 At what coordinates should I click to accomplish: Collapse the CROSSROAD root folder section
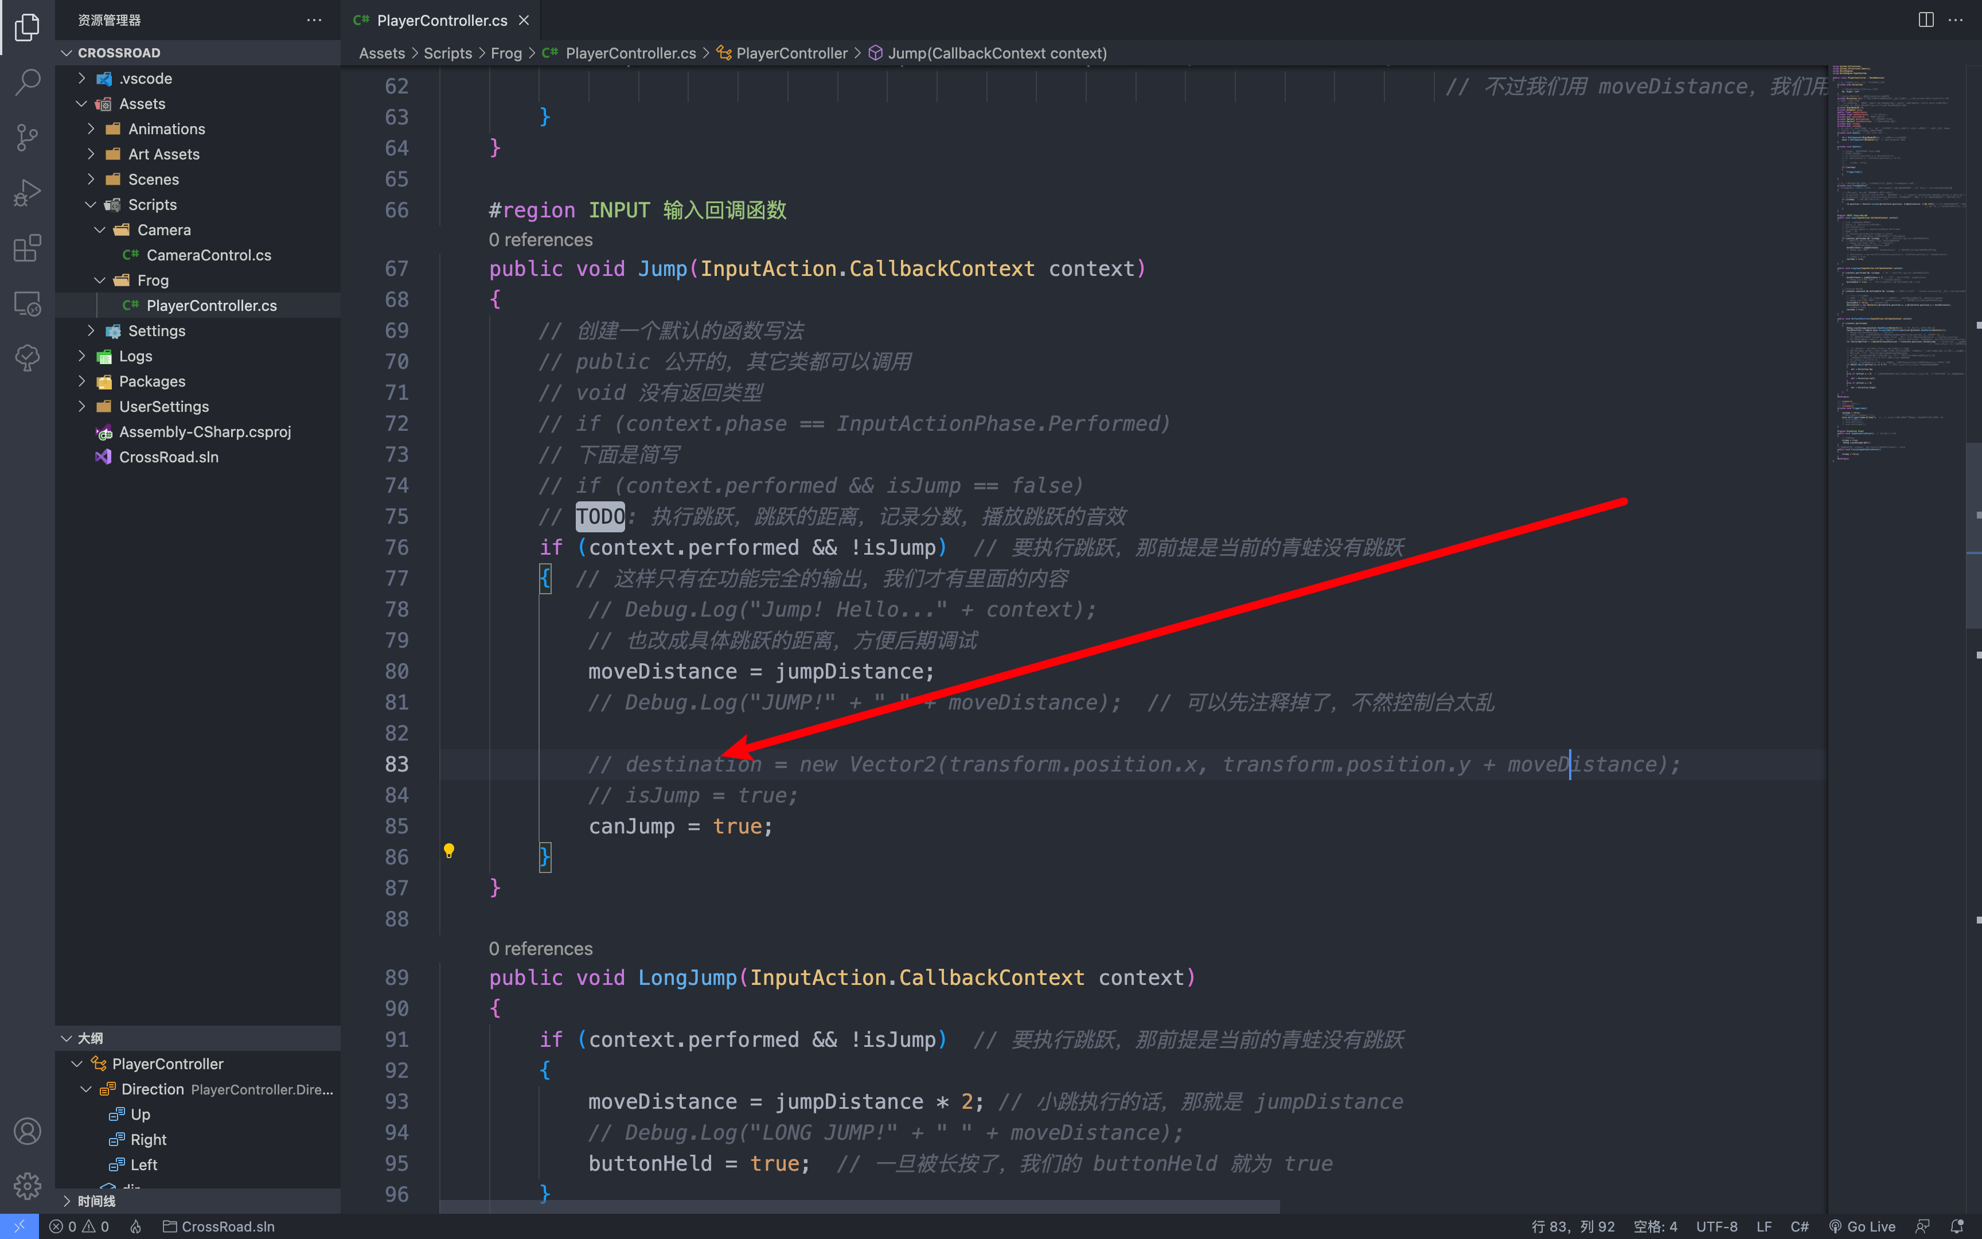pyautogui.click(x=197, y=52)
